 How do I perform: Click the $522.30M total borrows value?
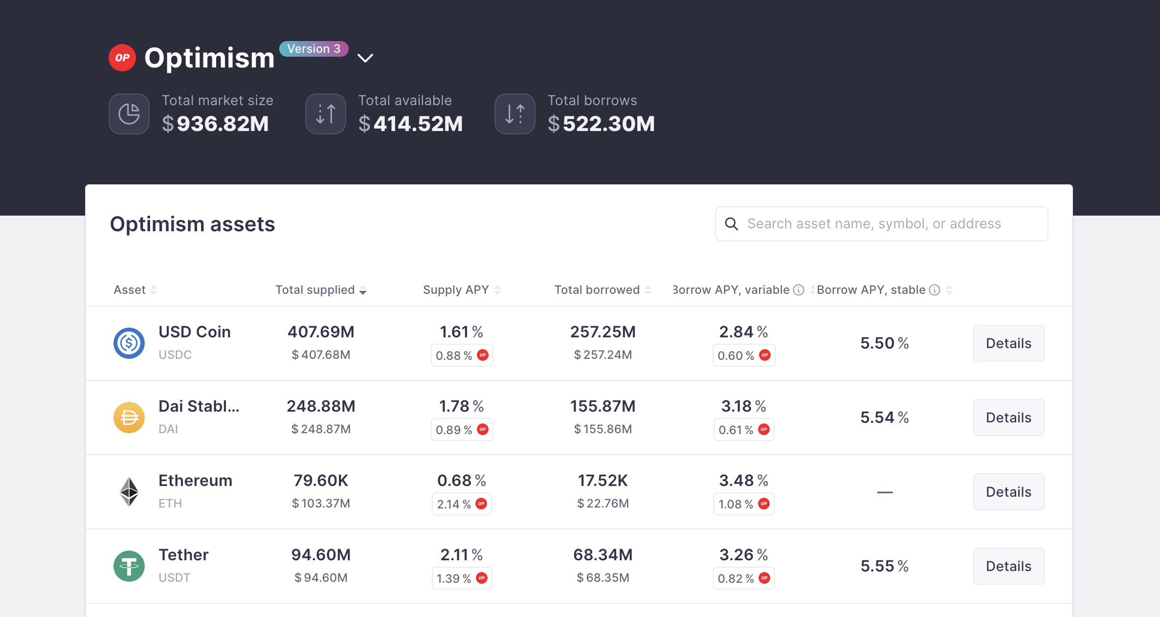tap(601, 124)
